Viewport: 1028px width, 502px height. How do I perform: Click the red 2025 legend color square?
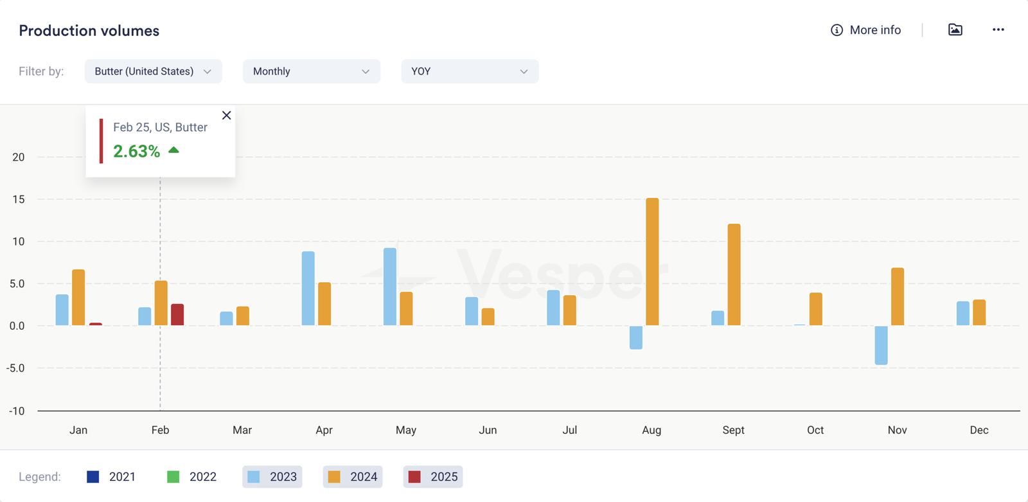tap(414, 477)
